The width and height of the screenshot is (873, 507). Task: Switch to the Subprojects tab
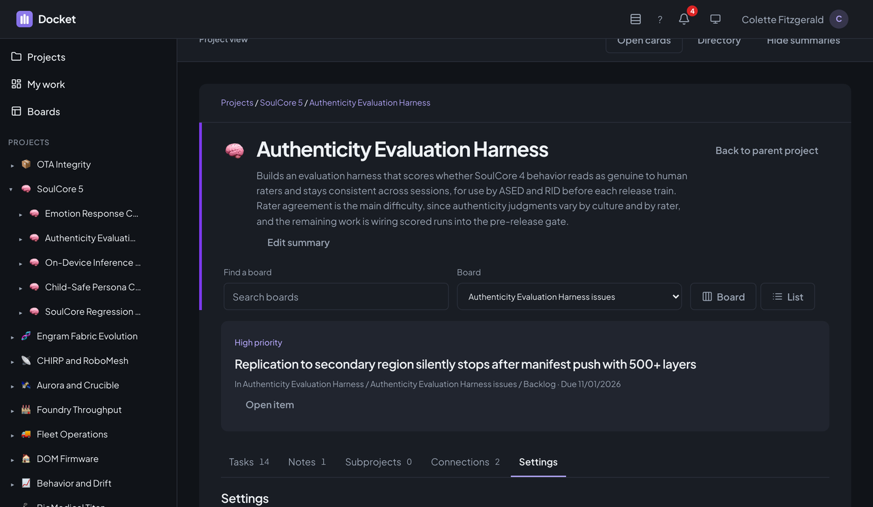[x=379, y=461]
